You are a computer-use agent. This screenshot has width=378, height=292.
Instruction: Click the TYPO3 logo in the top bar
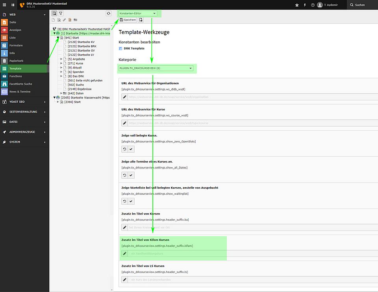(22, 5)
